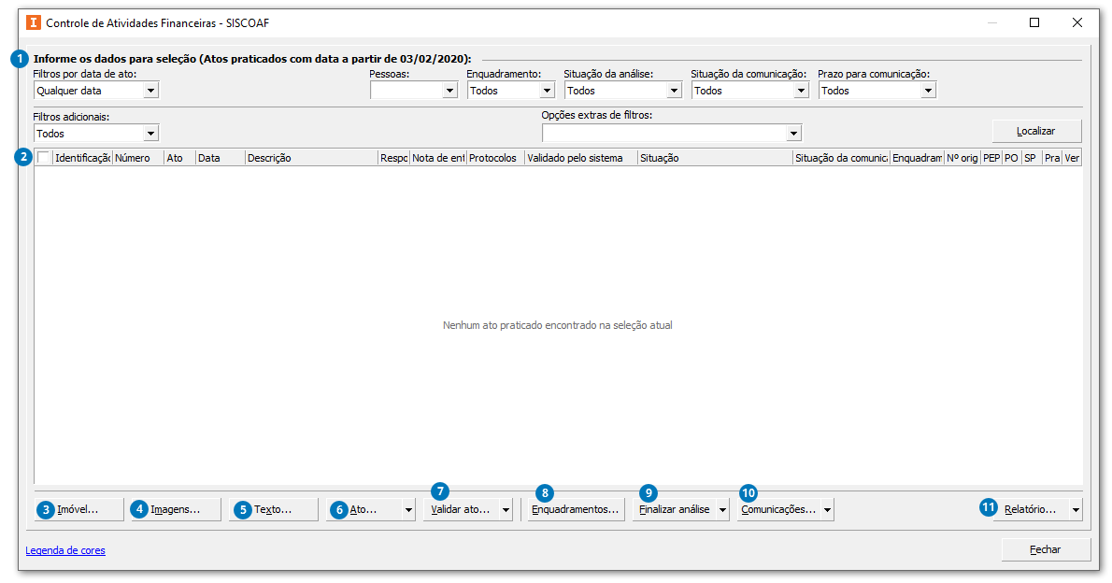Click the Validar ato... button
This screenshot has width=1112, height=583.
click(461, 509)
